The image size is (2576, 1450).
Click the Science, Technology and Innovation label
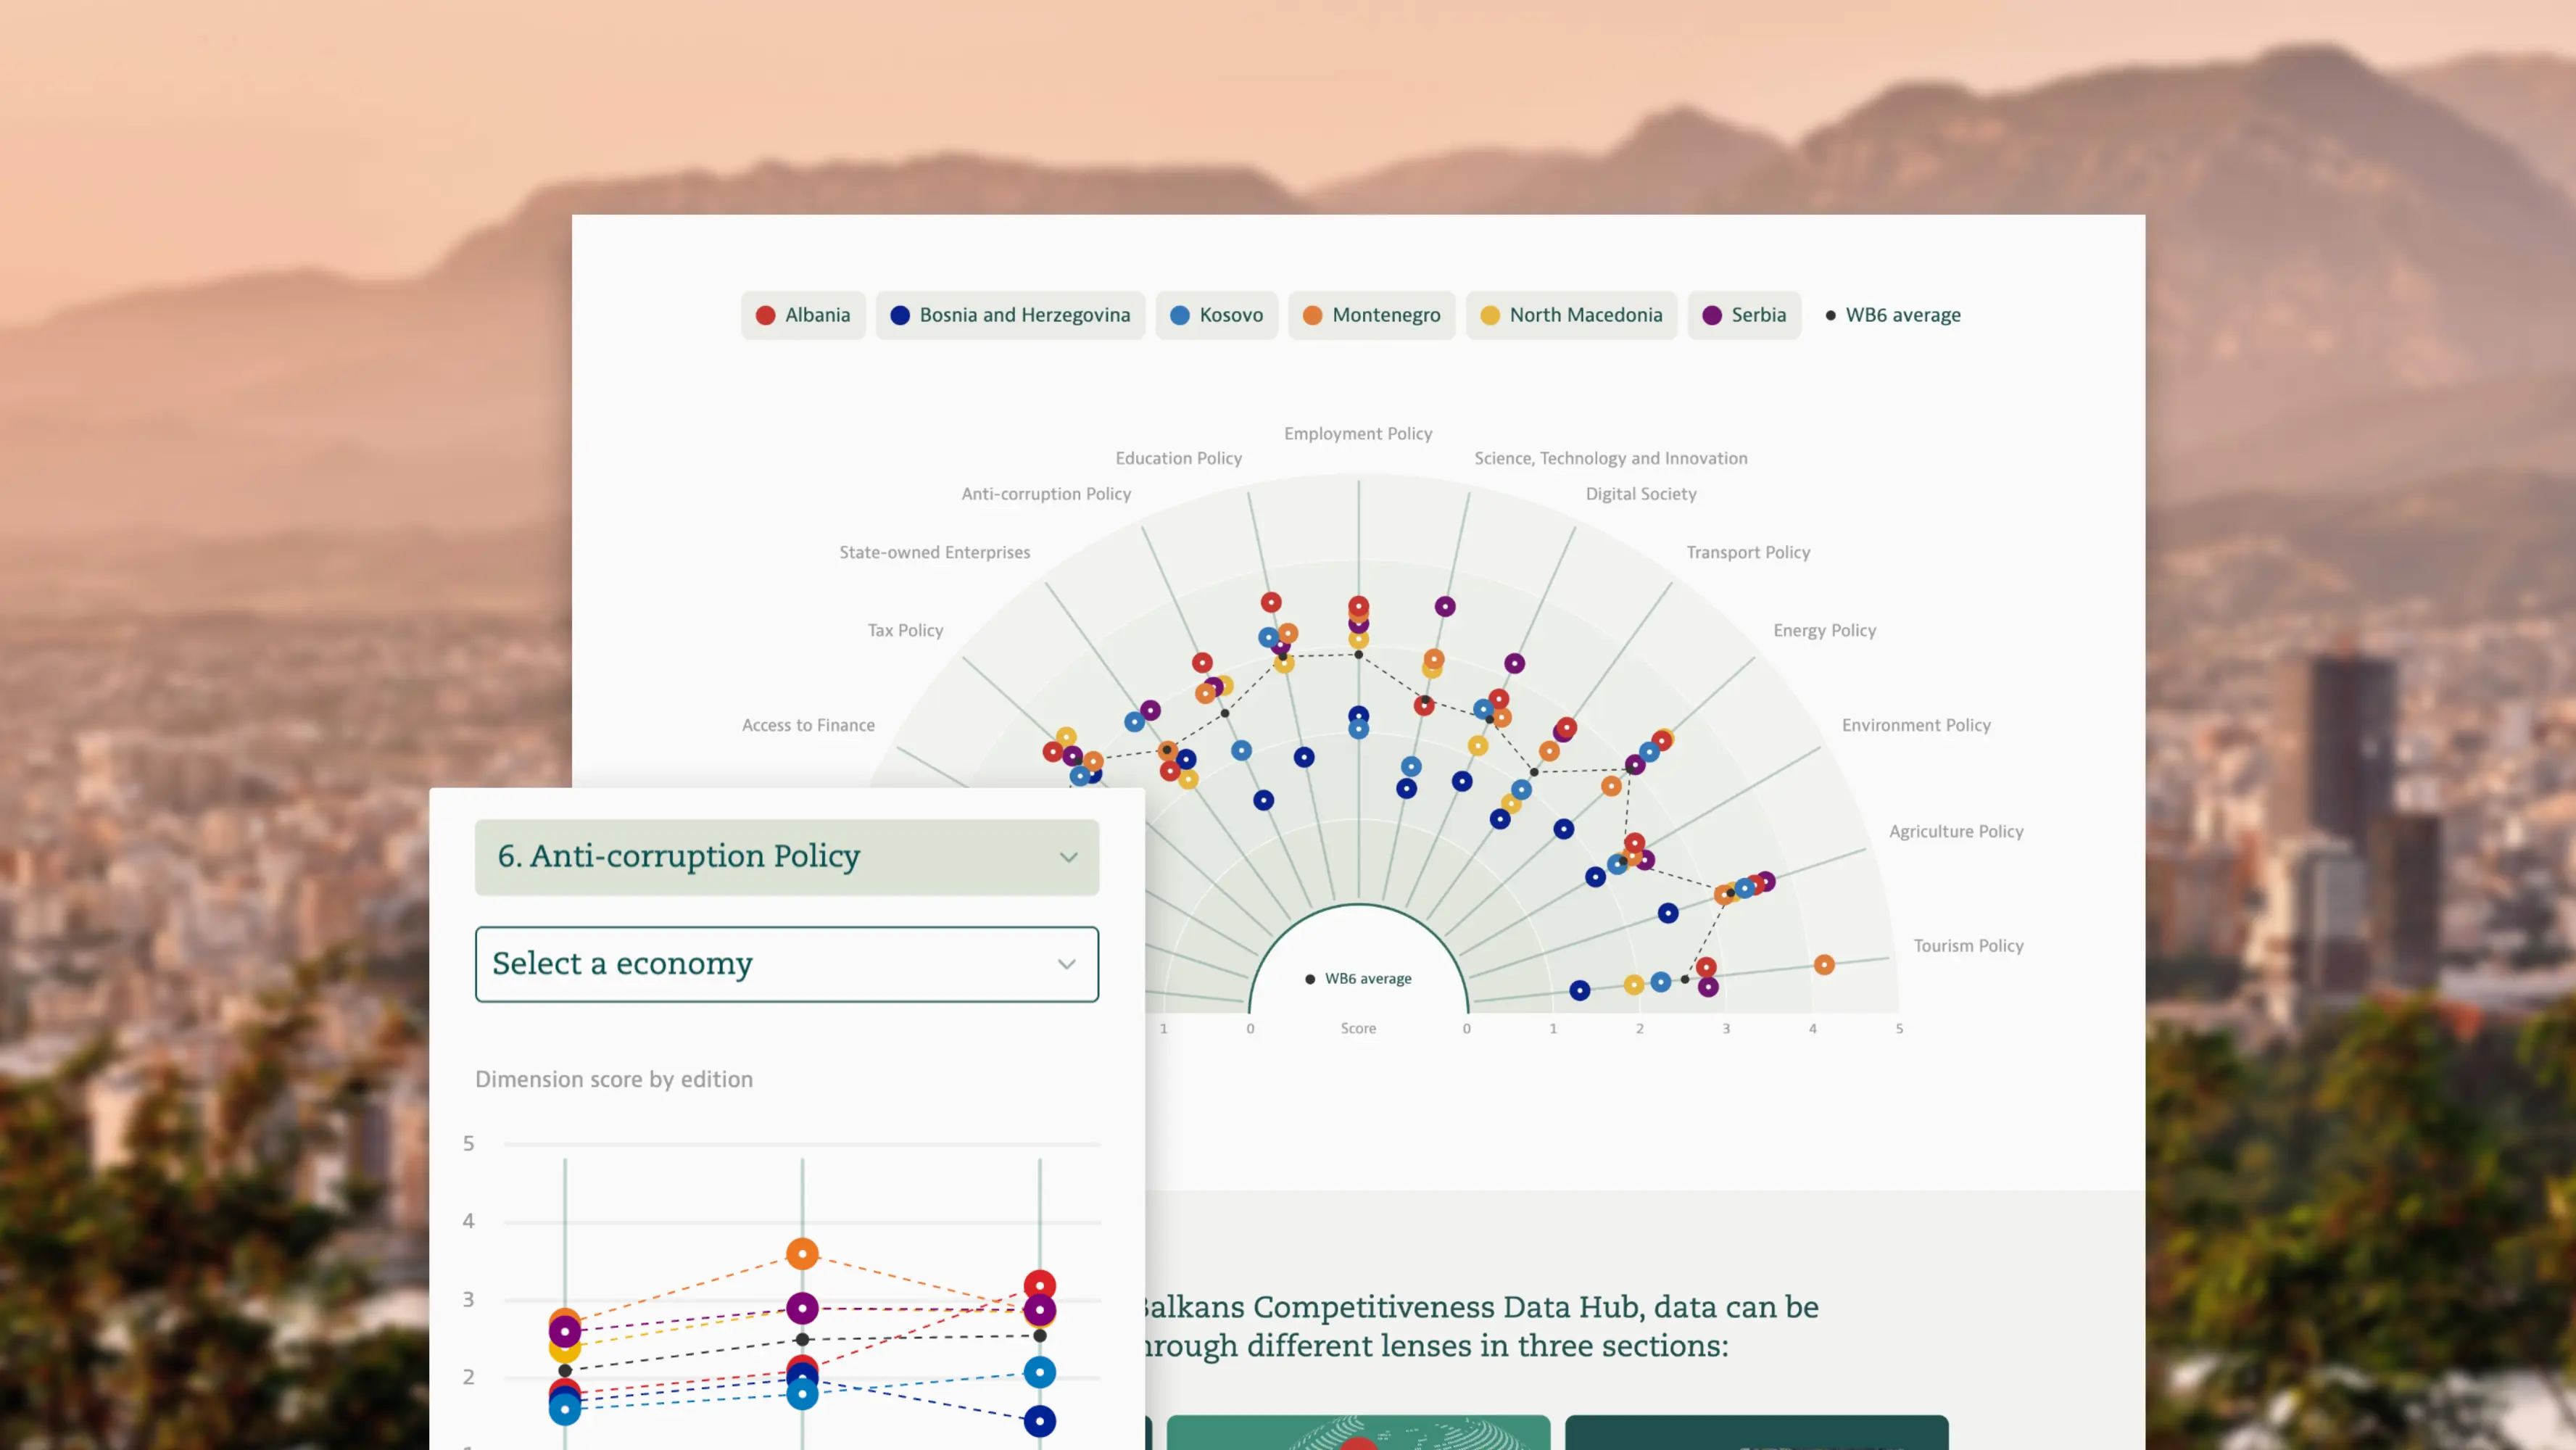(x=1610, y=458)
